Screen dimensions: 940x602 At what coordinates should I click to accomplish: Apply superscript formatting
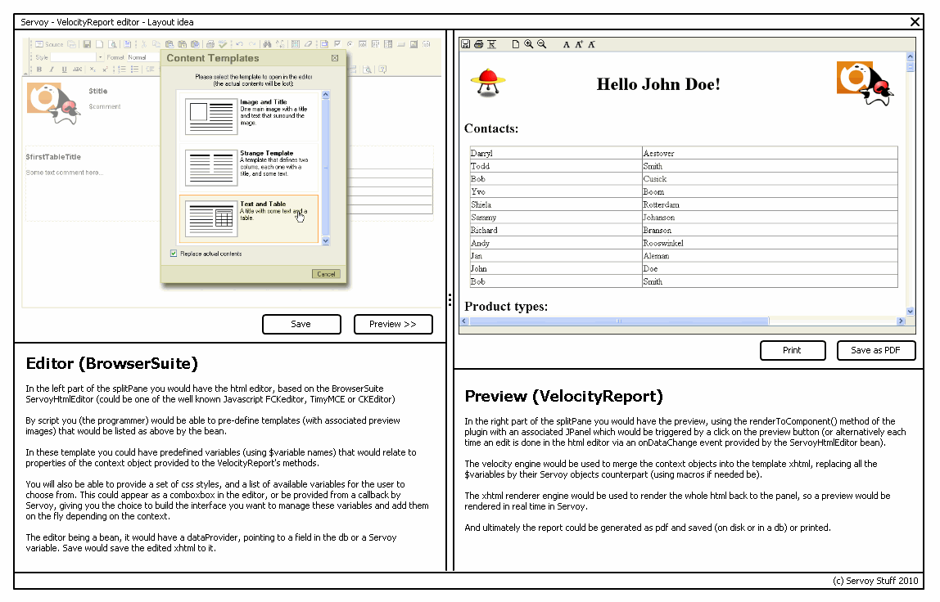(105, 70)
